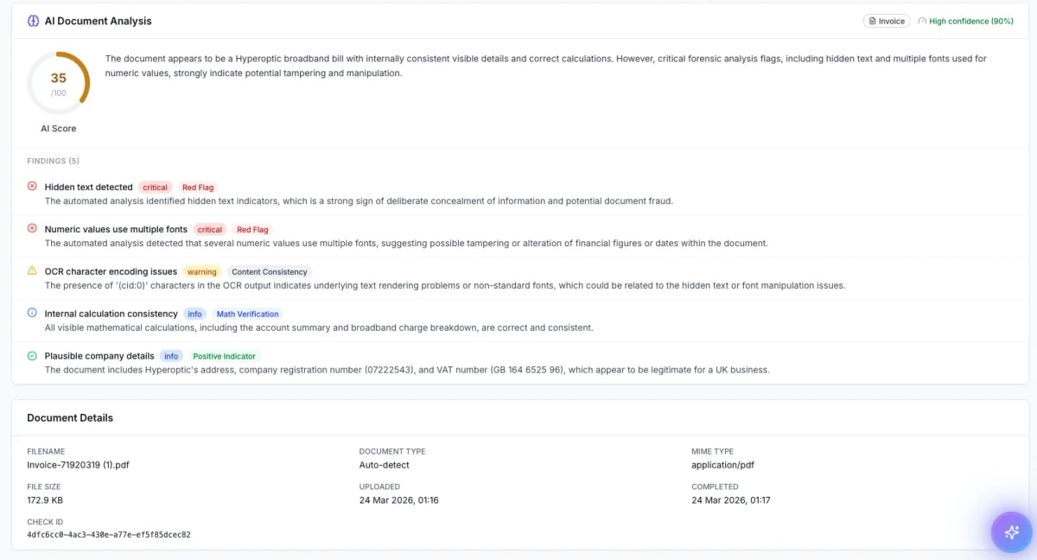The width and height of the screenshot is (1037, 560).
Task: Select the Invoice type badge
Action: pyautogui.click(x=887, y=21)
